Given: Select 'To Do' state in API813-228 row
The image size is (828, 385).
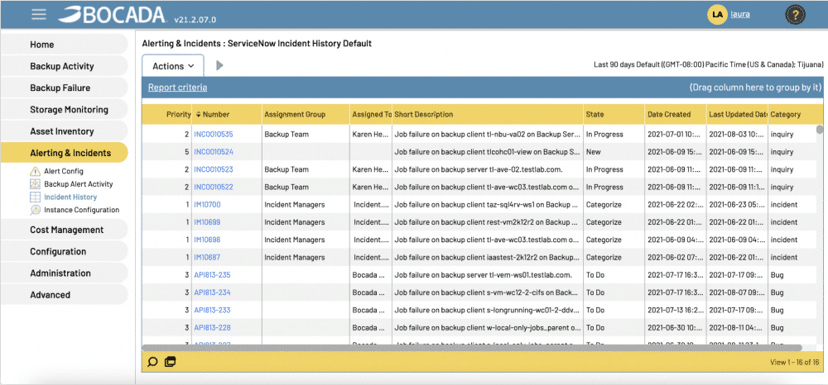Looking at the screenshot, I should 614,328.
